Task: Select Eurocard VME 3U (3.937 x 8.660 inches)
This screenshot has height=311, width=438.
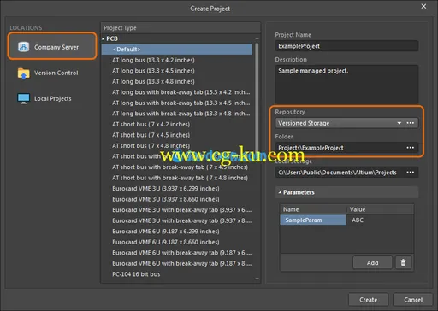Action: (x=177, y=199)
